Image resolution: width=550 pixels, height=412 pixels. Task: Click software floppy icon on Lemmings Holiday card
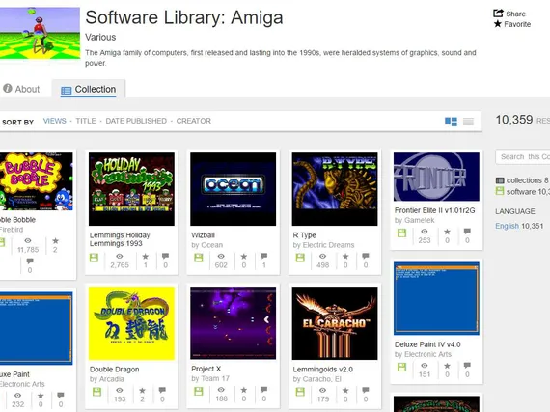point(94,258)
